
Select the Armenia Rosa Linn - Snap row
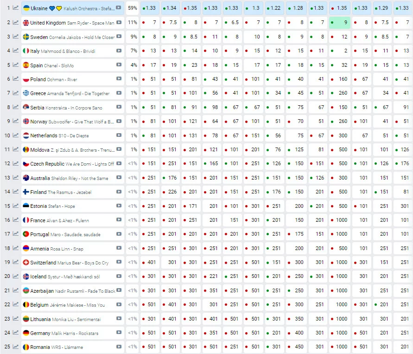(72, 248)
